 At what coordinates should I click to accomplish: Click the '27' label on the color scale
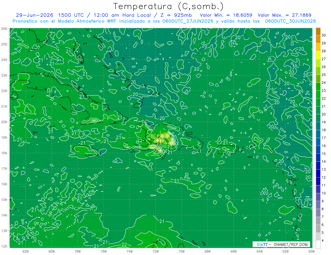[x=324, y=59]
